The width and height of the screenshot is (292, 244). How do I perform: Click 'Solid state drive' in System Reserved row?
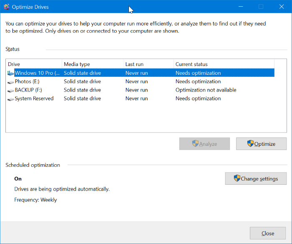[x=82, y=98]
